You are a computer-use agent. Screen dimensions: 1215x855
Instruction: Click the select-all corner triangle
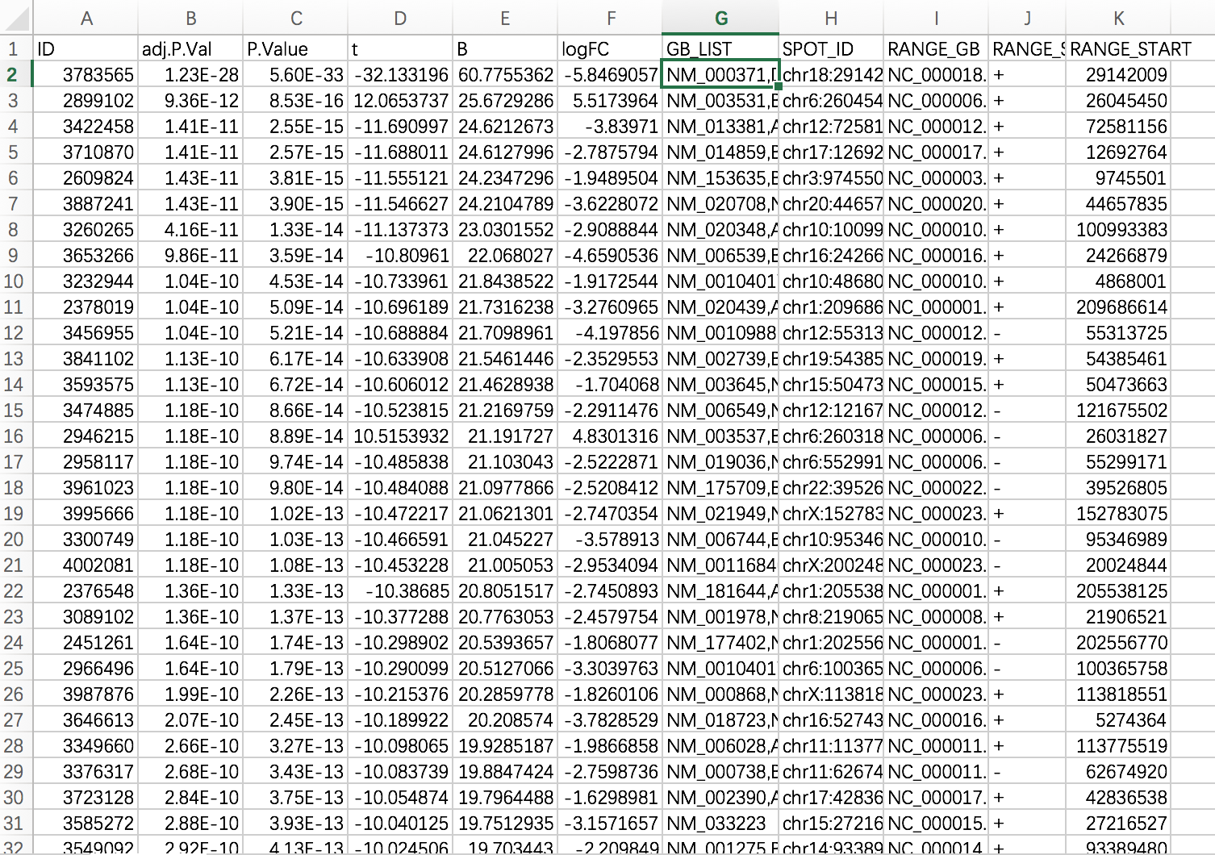(16, 18)
